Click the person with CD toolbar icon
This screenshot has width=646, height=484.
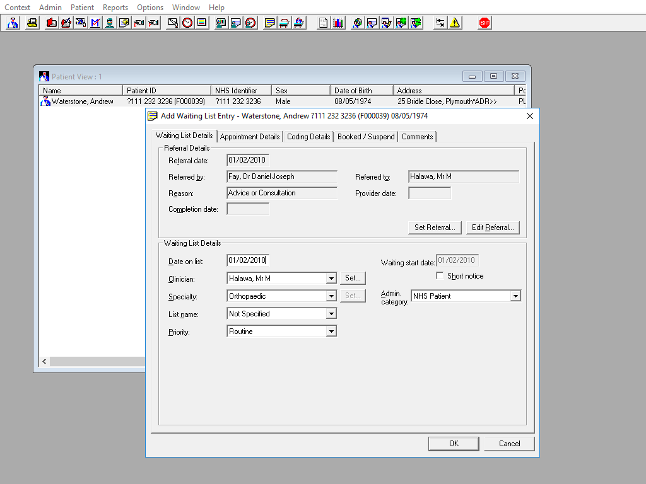[x=357, y=23]
